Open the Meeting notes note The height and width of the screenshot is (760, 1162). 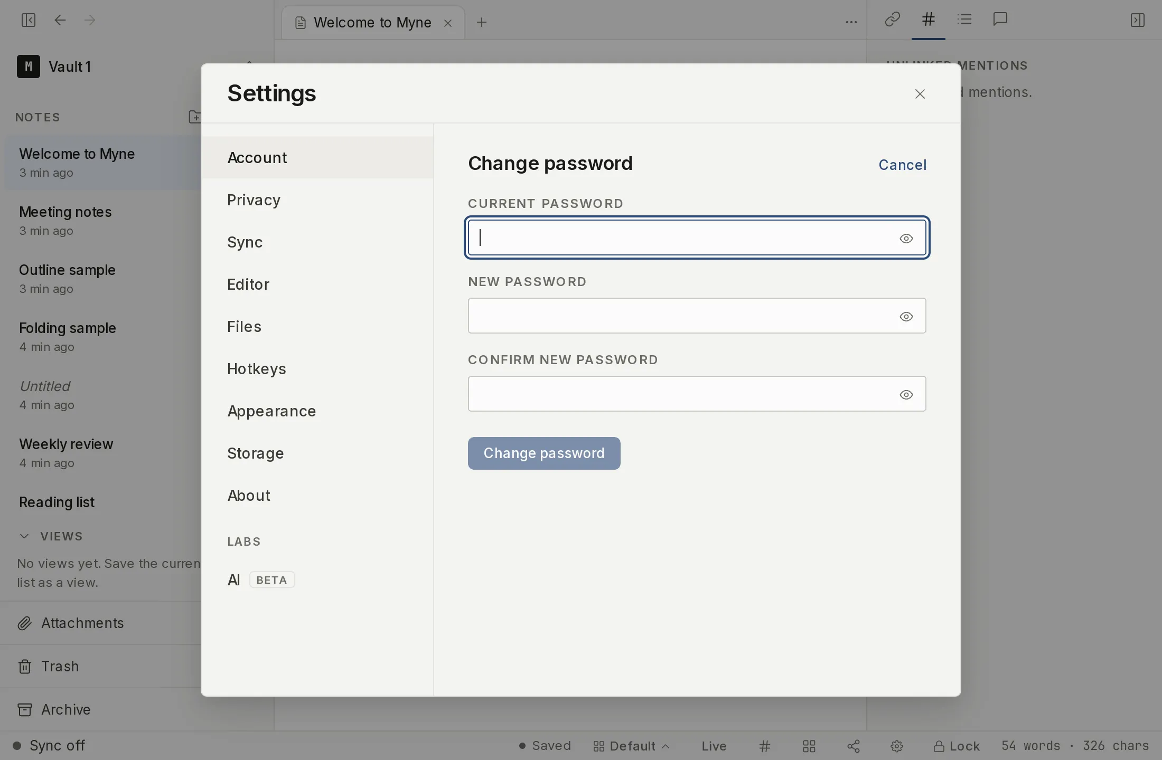(x=102, y=221)
